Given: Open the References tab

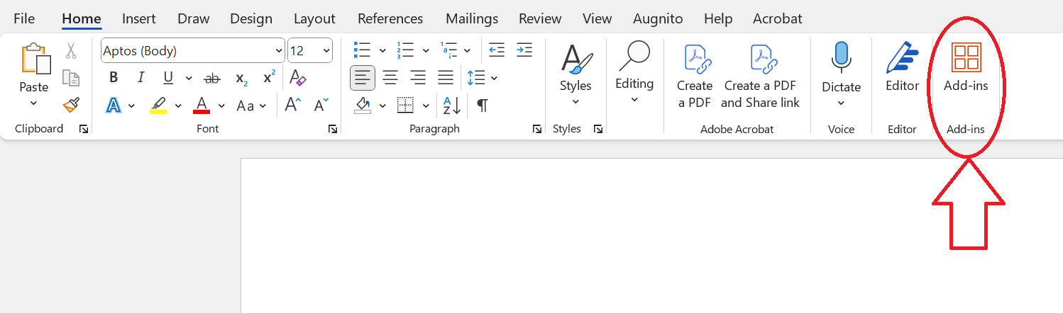Looking at the screenshot, I should click(390, 19).
